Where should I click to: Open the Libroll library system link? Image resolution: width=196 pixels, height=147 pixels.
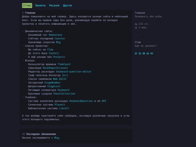pos(64,109)
